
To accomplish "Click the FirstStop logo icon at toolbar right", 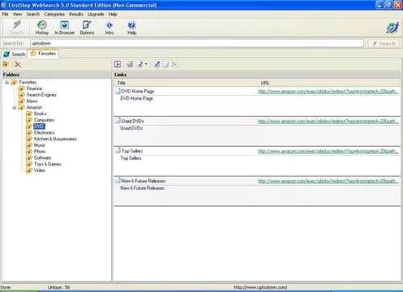I will pyautogui.click(x=392, y=28).
